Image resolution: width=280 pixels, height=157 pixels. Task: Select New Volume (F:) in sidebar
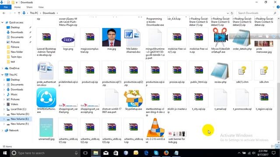pos(19,124)
